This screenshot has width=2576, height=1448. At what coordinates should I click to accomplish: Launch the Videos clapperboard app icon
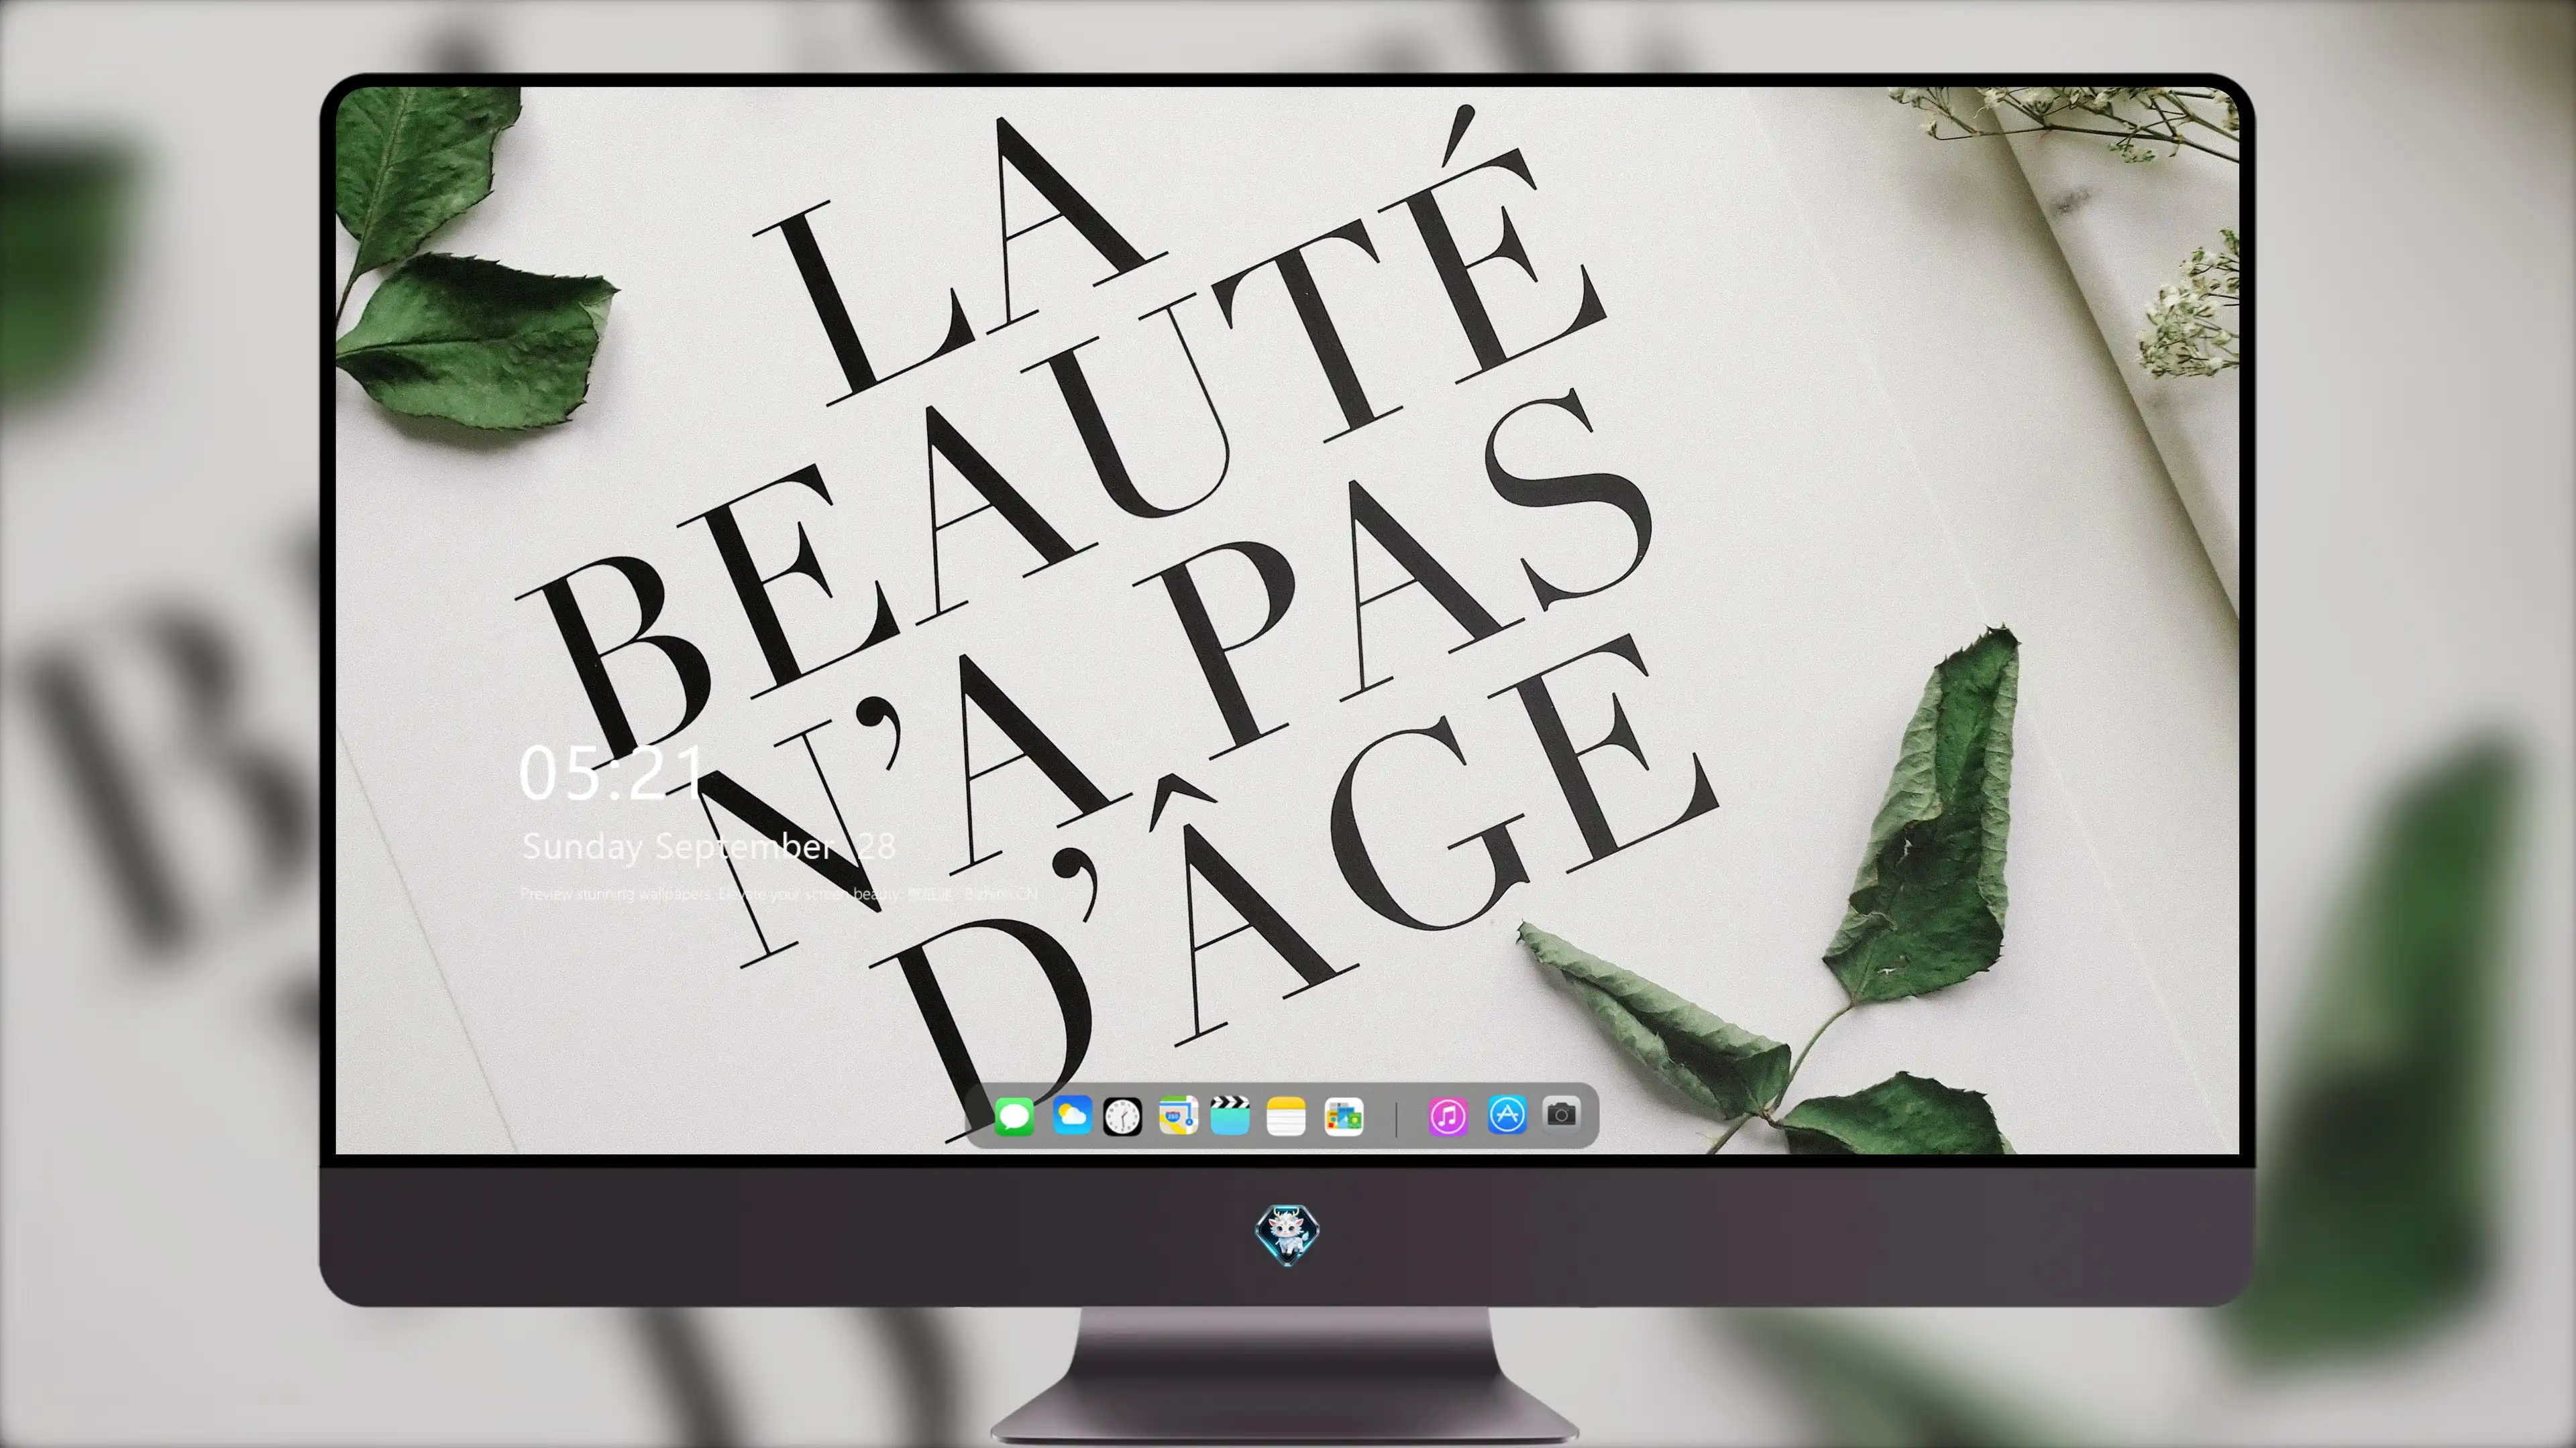pyautogui.click(x=1230, y=1115)
